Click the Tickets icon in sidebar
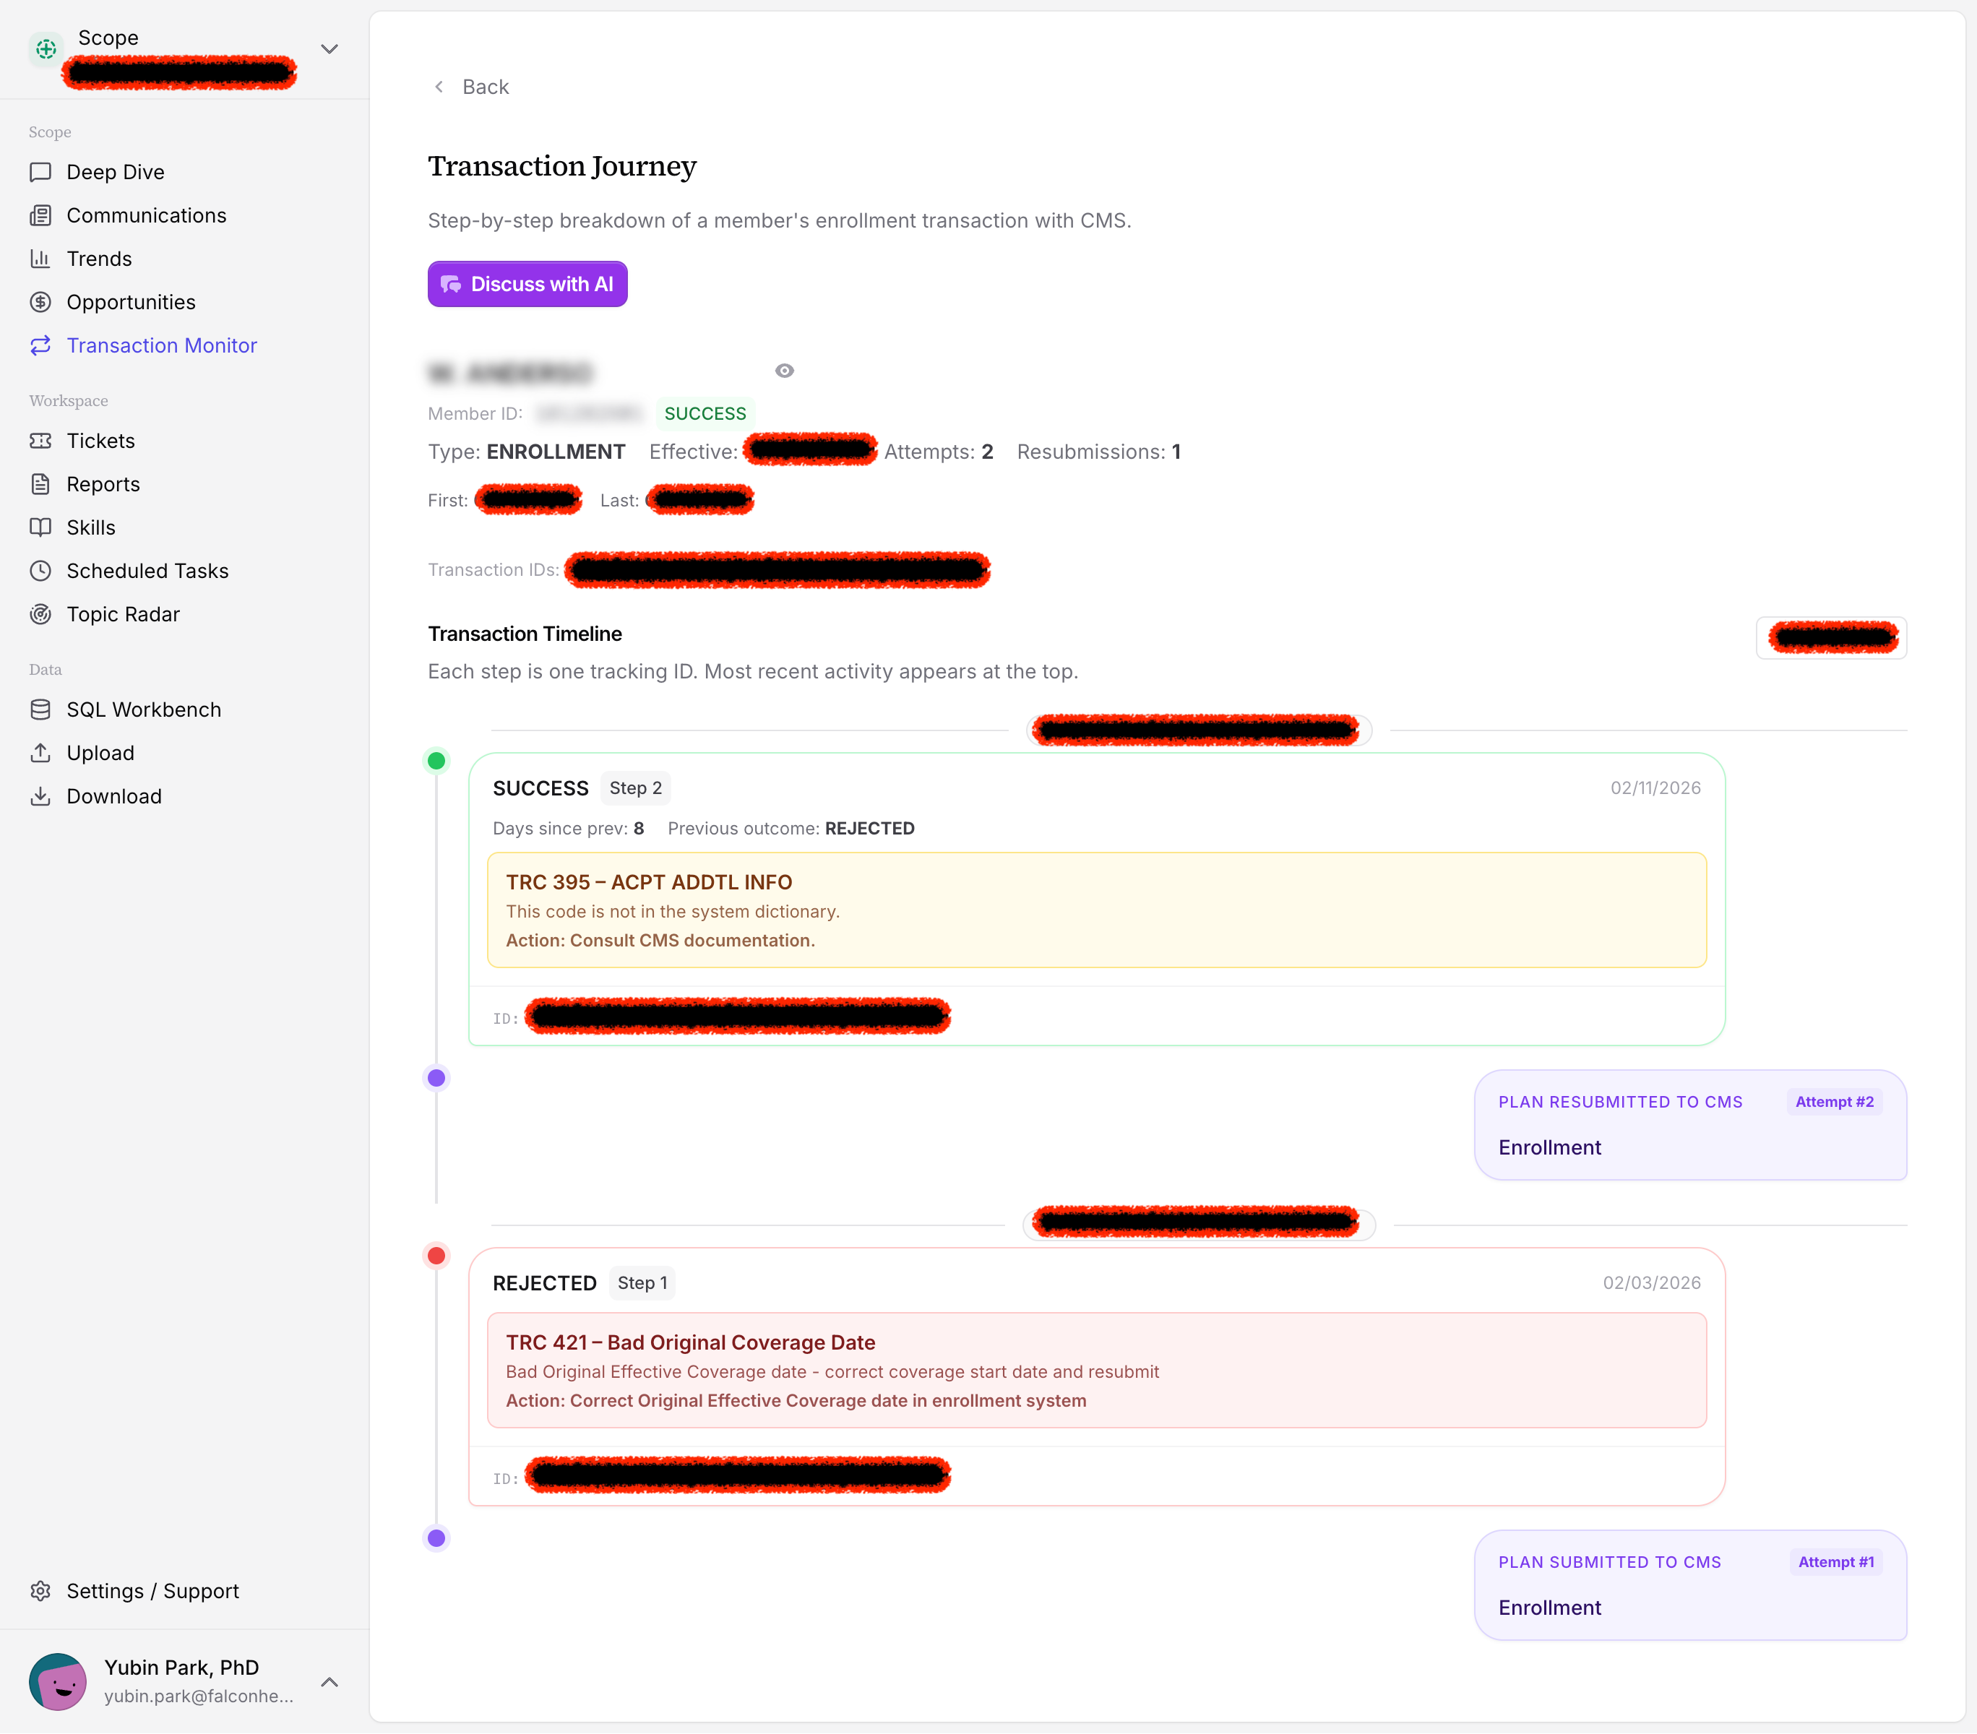The image size is (1977, 1734). [x=40, y=441]
